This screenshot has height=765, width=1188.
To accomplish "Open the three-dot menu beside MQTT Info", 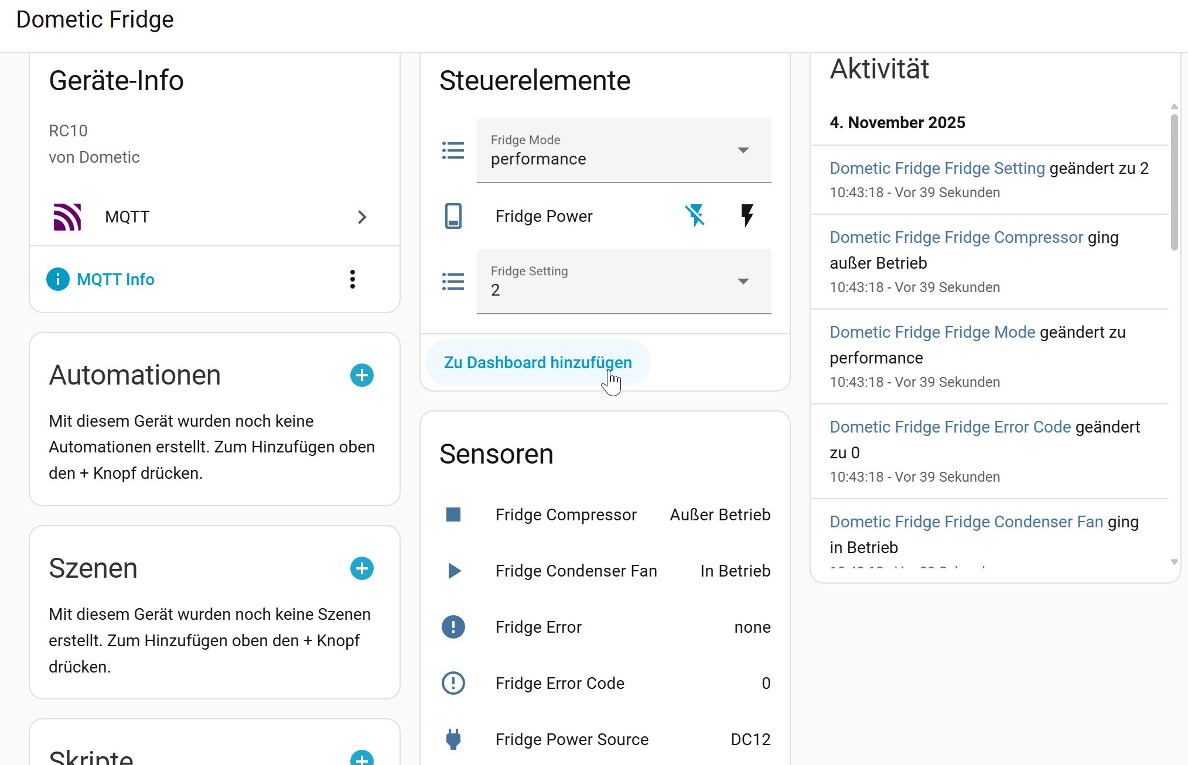I will click(x=352, y=279).
